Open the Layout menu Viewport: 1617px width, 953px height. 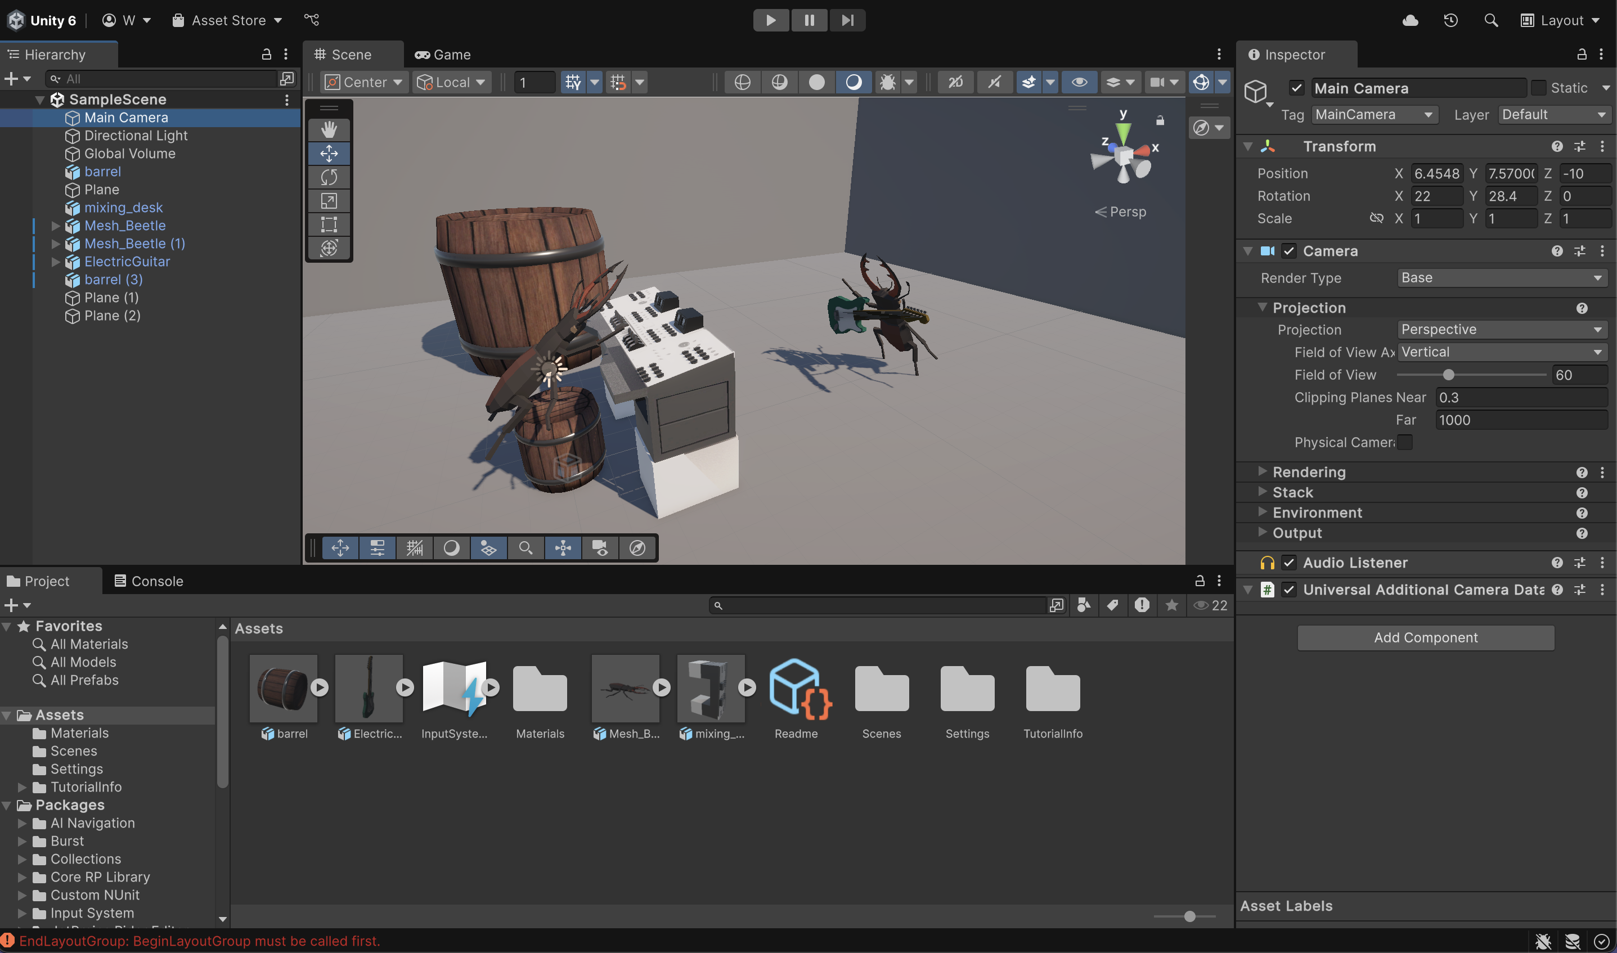tap(1561, 21)
